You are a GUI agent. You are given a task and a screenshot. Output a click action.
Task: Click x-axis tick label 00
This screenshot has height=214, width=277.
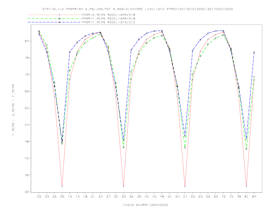click(x=39, y=197)
